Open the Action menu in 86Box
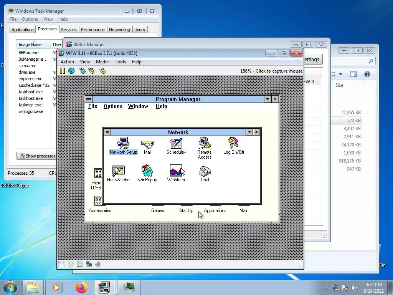This screenshot has width=393, height=295. pos(67,62)
